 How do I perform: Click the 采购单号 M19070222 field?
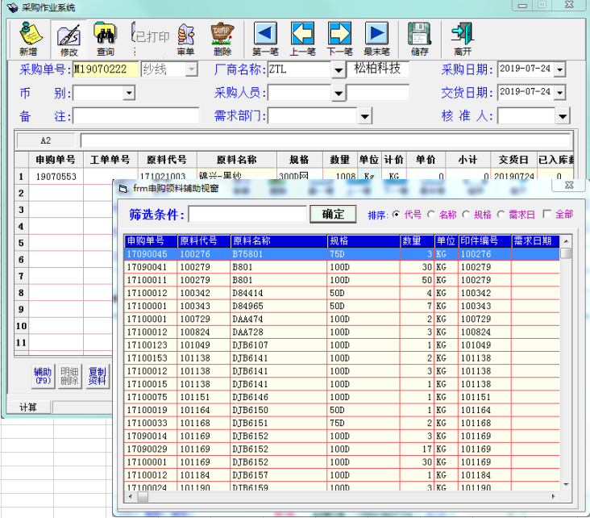[106, 69]
